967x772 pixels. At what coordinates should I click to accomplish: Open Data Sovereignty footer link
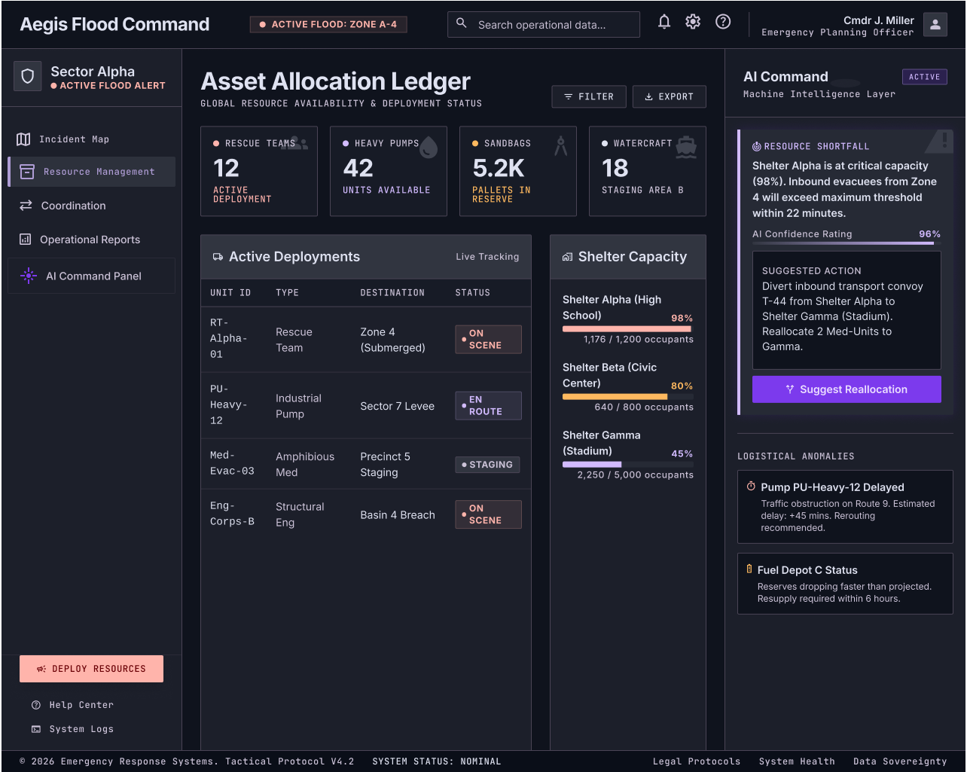pyautogui.click(x=900, y=761)
